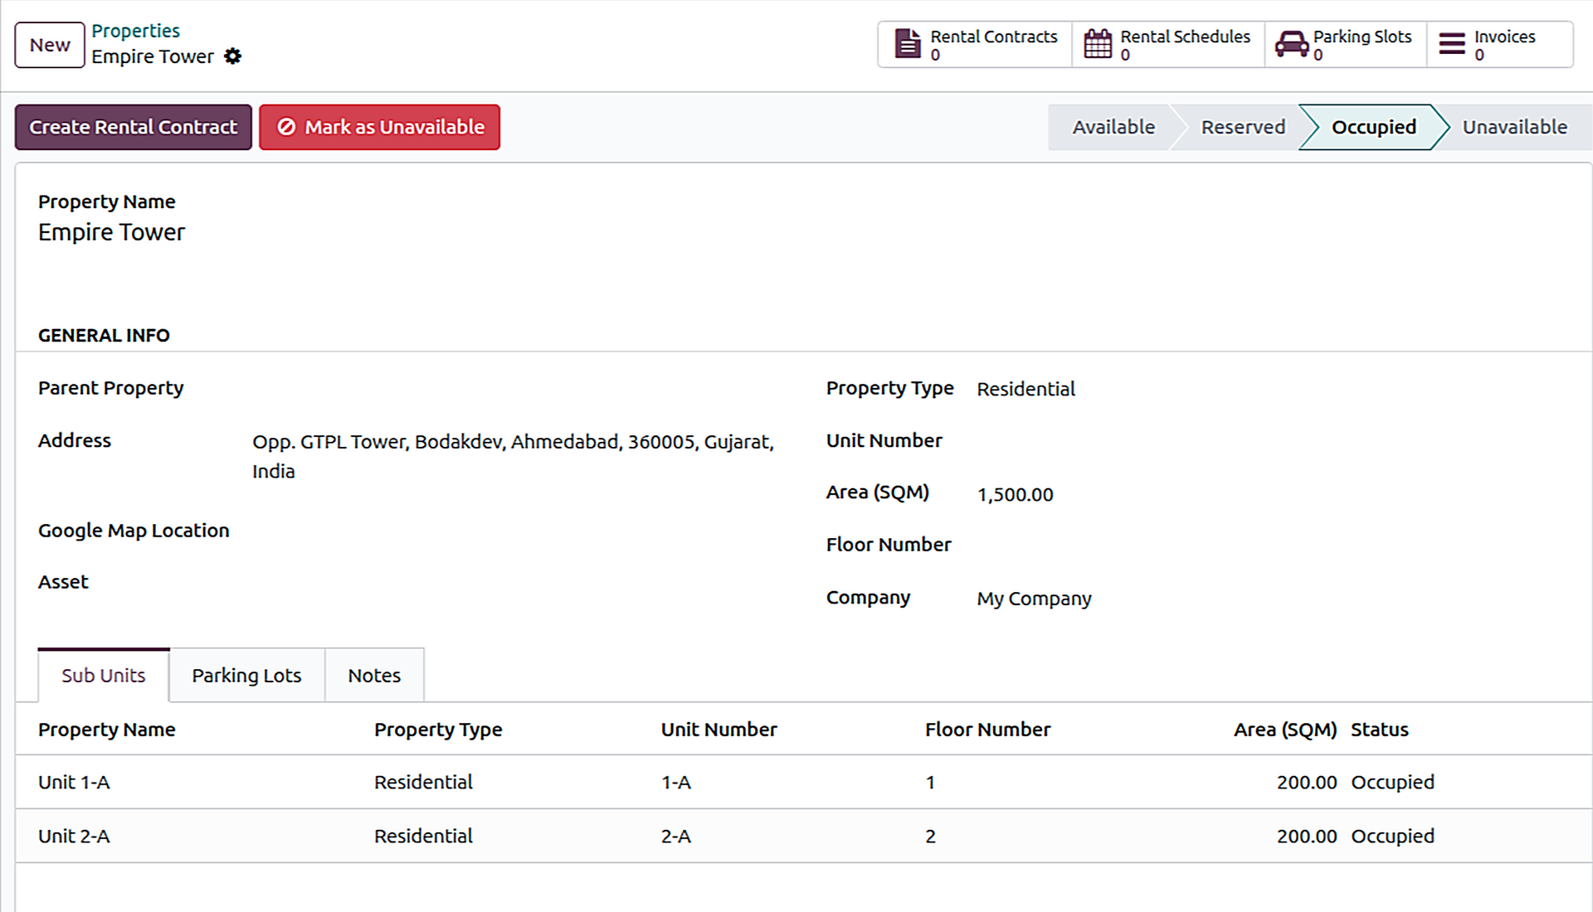Open Company field showing My Company
The width and height of the screenshot is (1593, 912).
coord(1034,599)
